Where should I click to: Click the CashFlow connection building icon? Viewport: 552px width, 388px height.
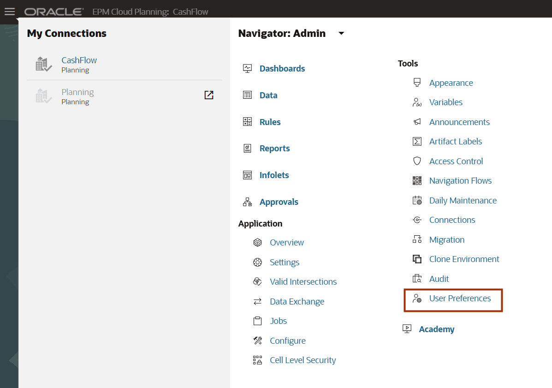[44, 64]
